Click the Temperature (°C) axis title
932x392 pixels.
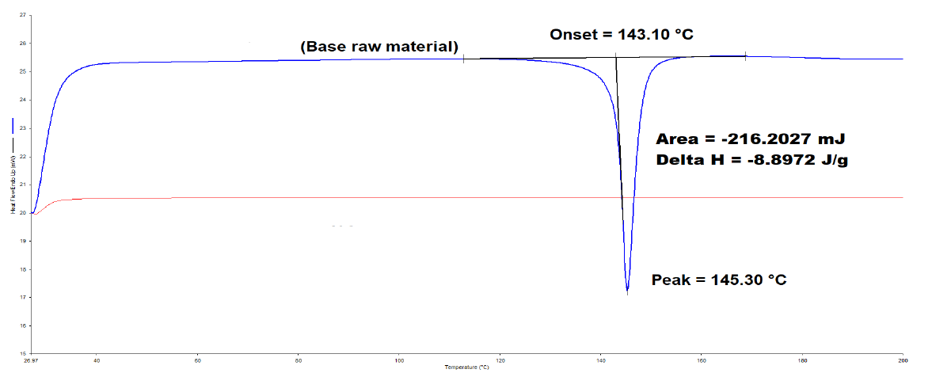click(x=466, y=367)
